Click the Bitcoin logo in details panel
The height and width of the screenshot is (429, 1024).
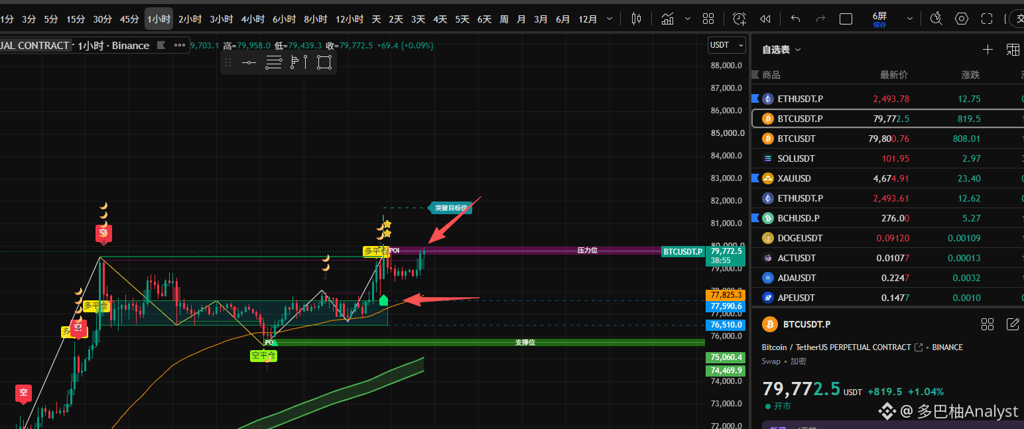coord(769,324)
